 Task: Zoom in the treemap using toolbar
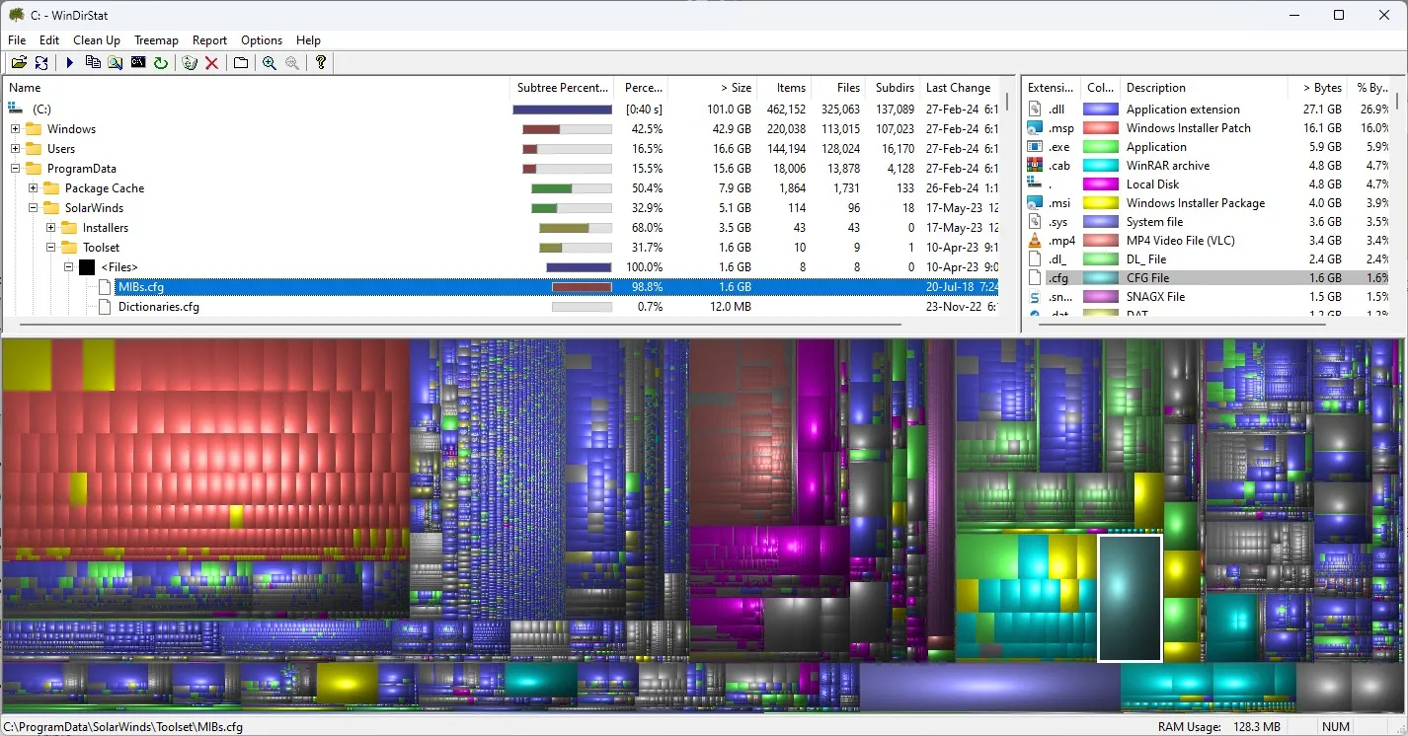[x=270, y=63]
